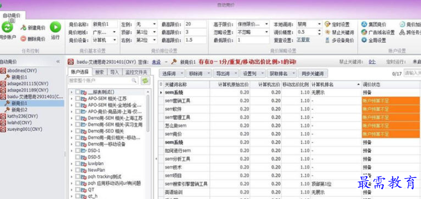Check the __报表测试() plan checkbox

[x=77, y=92]
